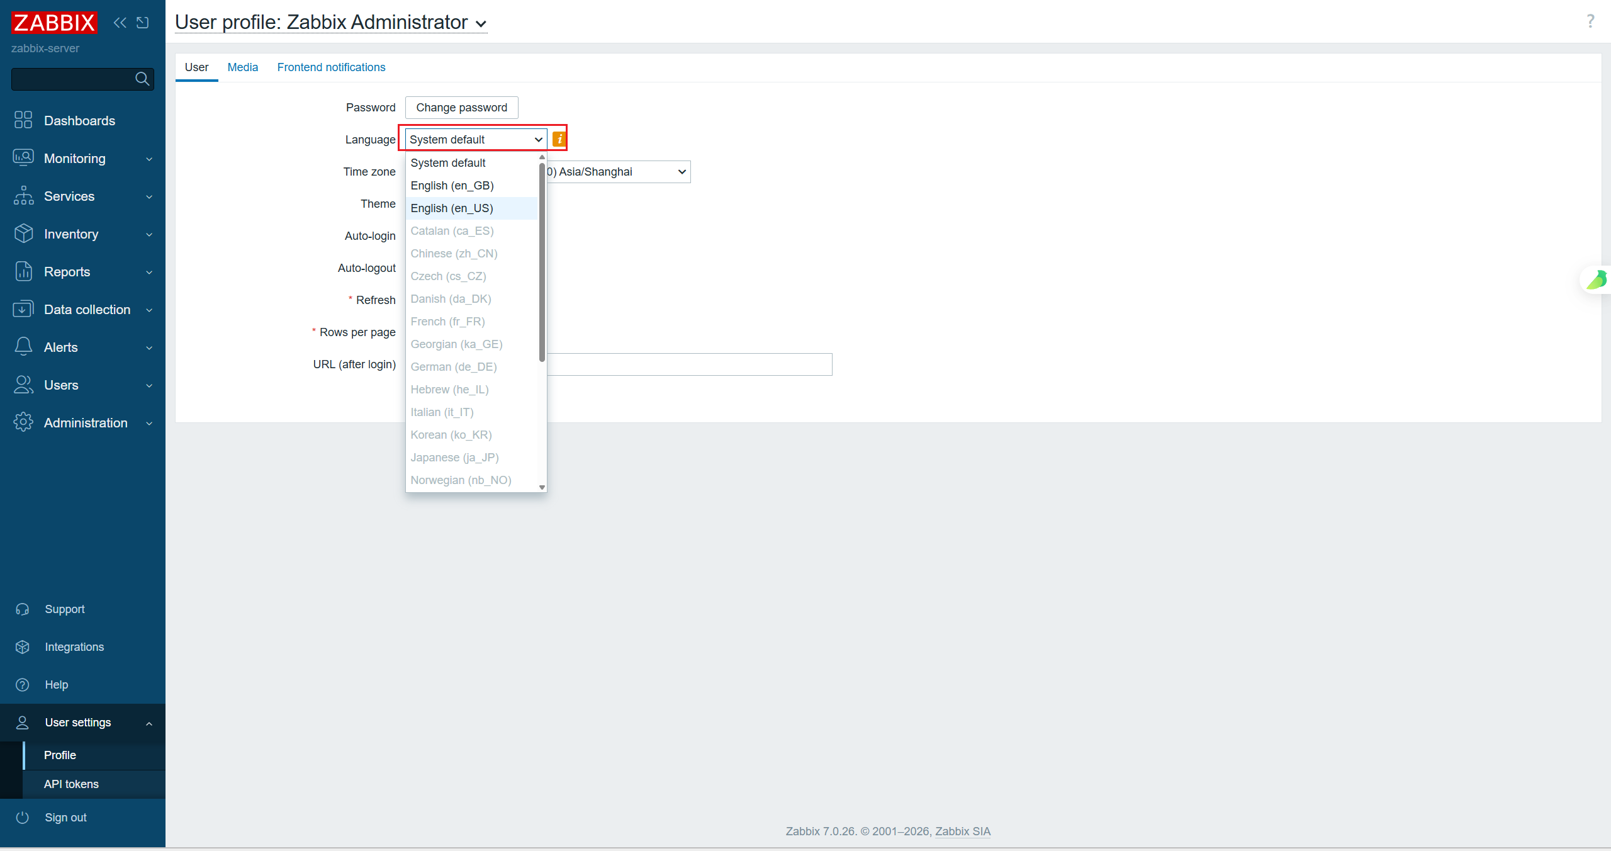Click the Support headset icon
1611x851 pixels.
[23, 609]
